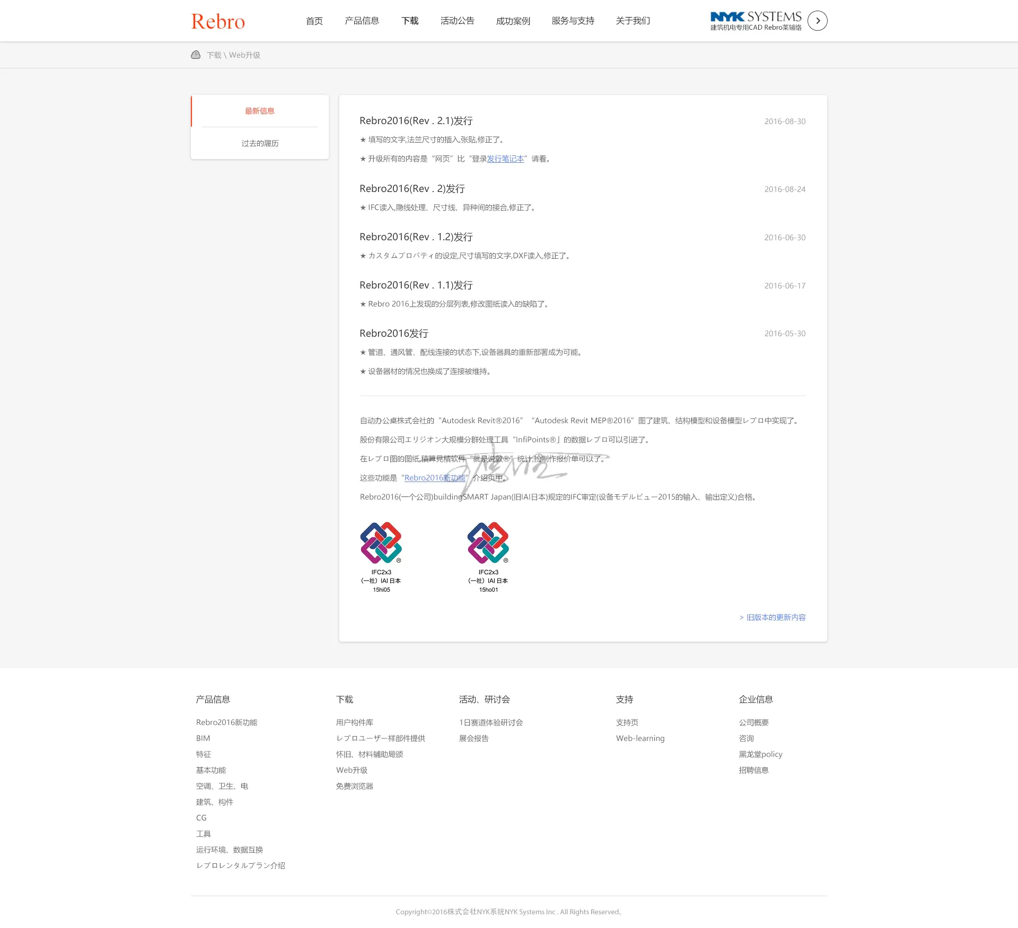Screen dimensions: 1018x928
Task: Switch to the 过去的履历 sidebar tab
Action: point(260,143)
